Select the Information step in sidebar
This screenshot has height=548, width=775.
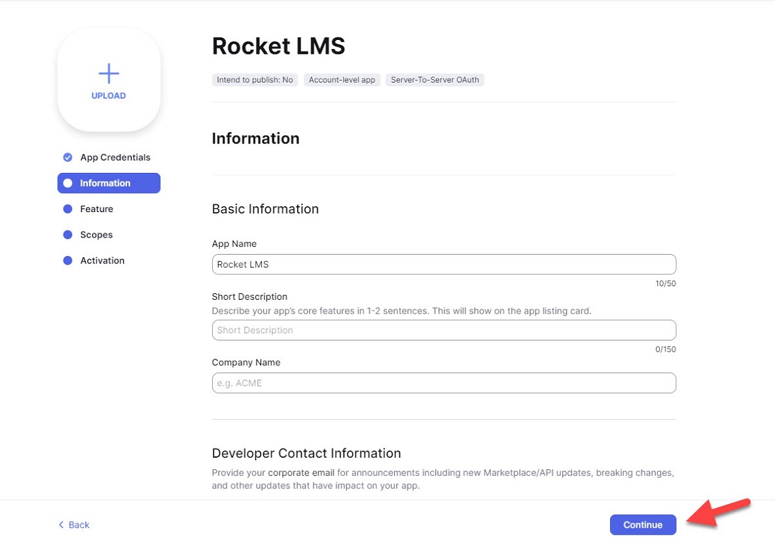105,183
